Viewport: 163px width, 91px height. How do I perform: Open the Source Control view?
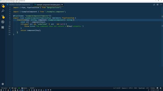[3, 16]
